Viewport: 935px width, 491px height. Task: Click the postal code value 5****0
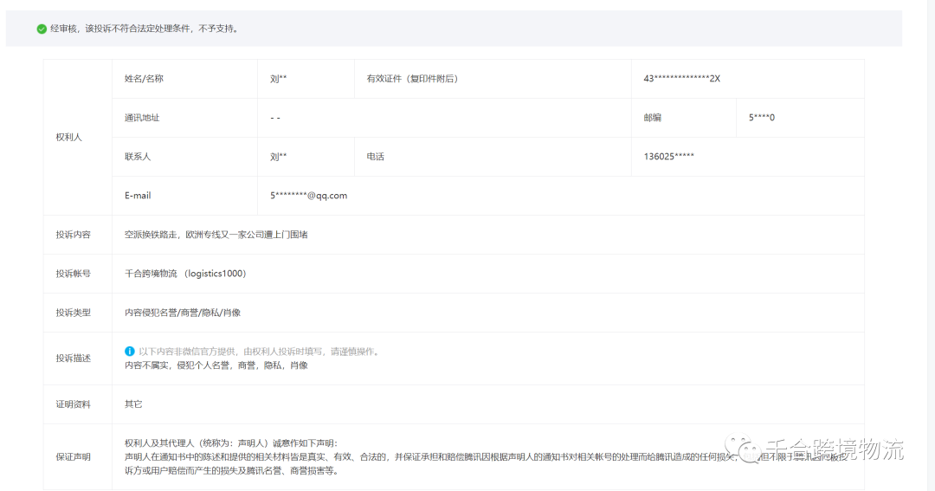(x=762, y=118)
